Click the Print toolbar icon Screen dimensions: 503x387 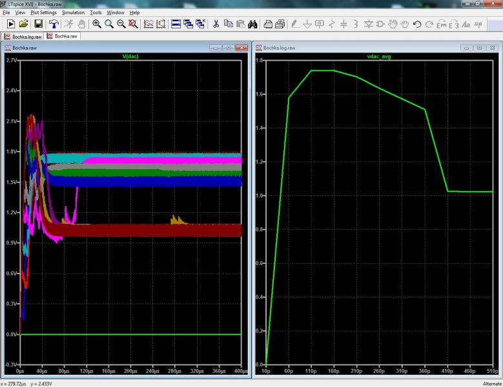click(269, 24)
